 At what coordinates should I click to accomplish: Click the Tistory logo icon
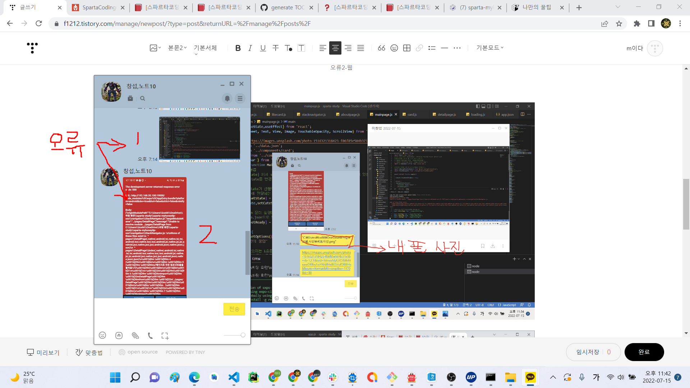(32, 48)
